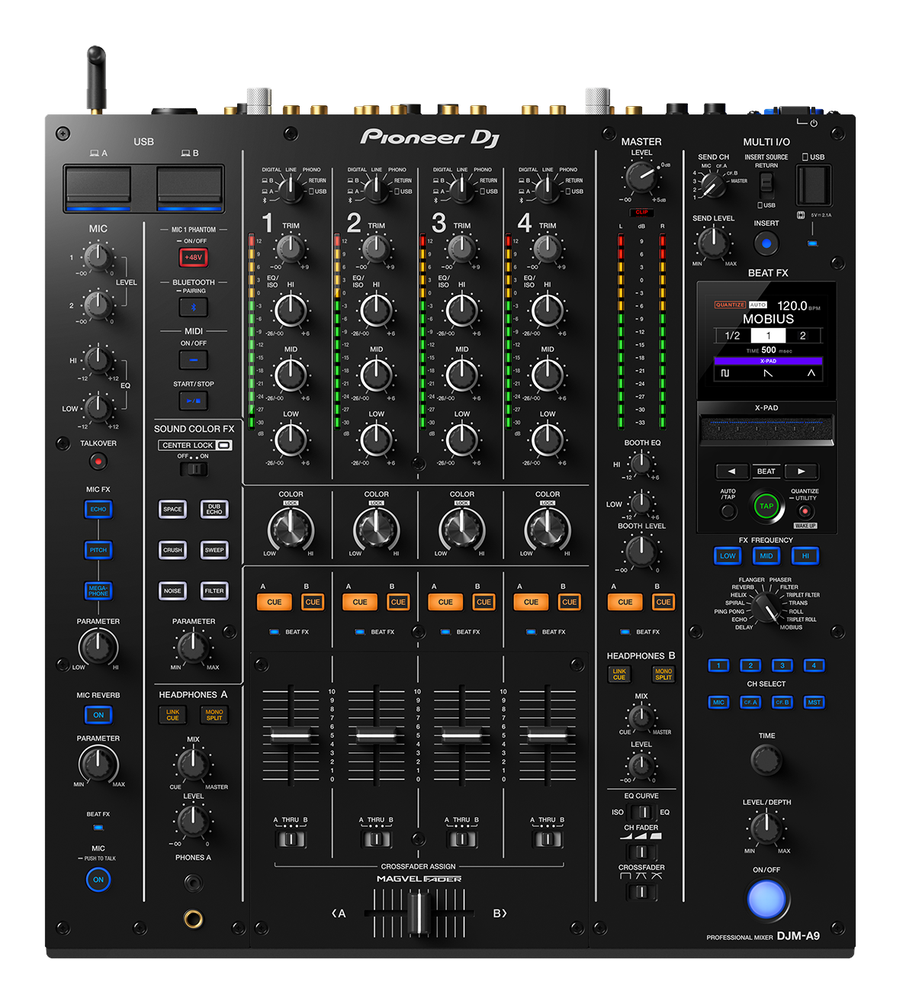Select FX channel 3 button

(782, 665)
